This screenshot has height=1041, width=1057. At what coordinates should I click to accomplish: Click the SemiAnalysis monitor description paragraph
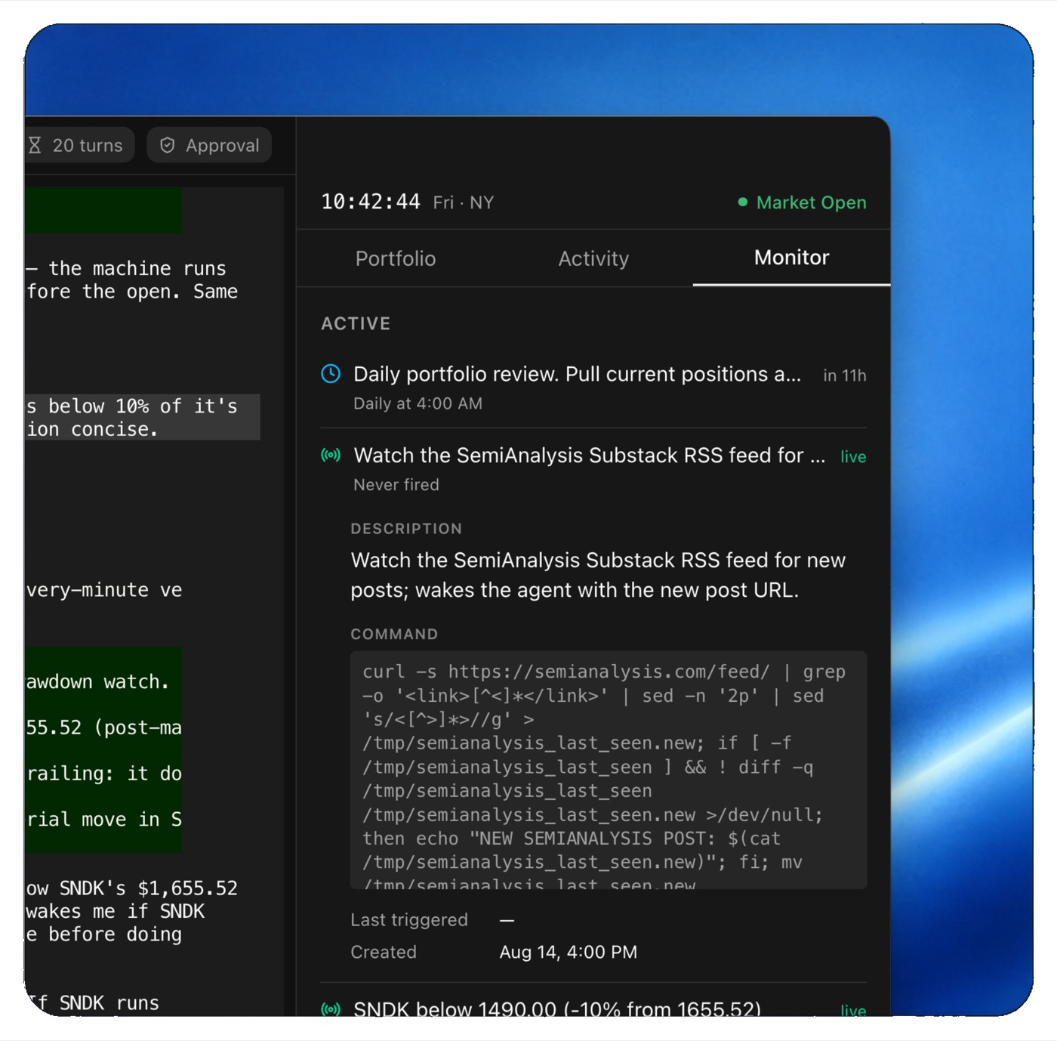(598, 575)
